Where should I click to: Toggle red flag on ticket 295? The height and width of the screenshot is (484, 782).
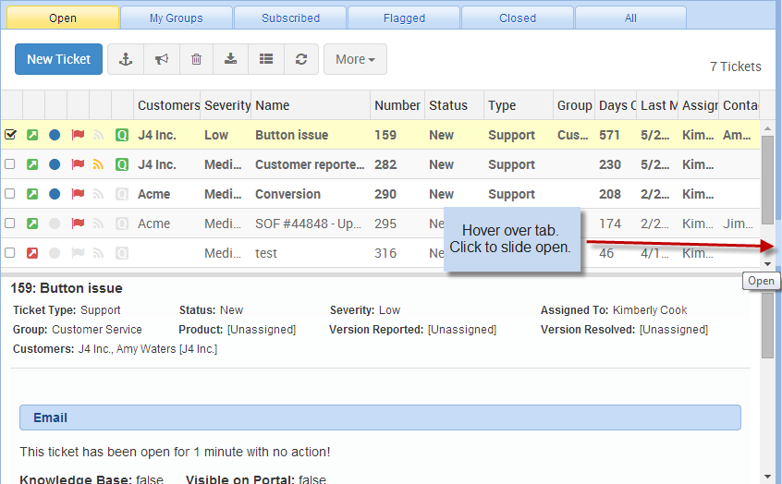[x=78, y=224]
